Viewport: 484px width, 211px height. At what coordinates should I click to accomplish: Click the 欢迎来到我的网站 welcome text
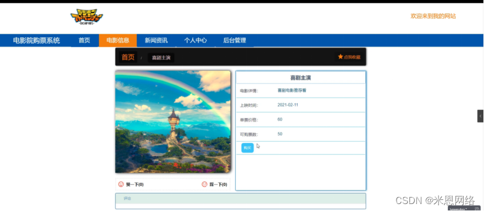click(433, 16)
